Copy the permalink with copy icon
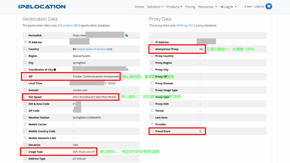The image size is (290, 163). pyautogui.click(x=127, y=36)
